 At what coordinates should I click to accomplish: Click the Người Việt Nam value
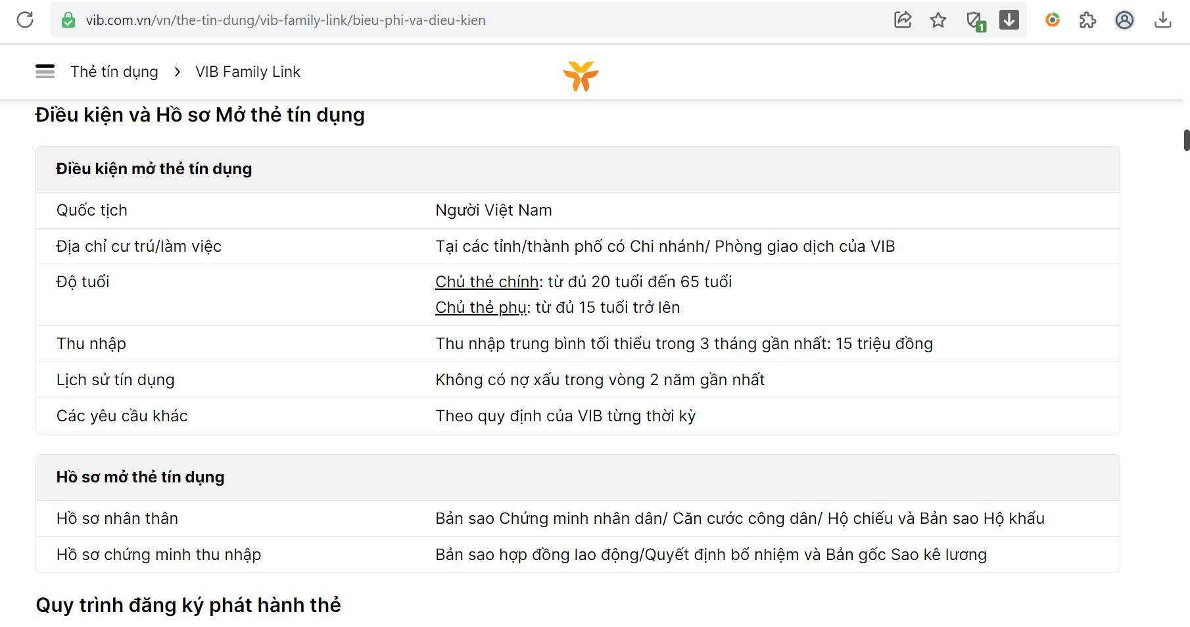(494, 210)
